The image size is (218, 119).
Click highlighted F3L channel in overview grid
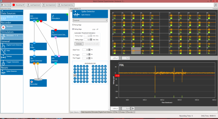[136, 51]
